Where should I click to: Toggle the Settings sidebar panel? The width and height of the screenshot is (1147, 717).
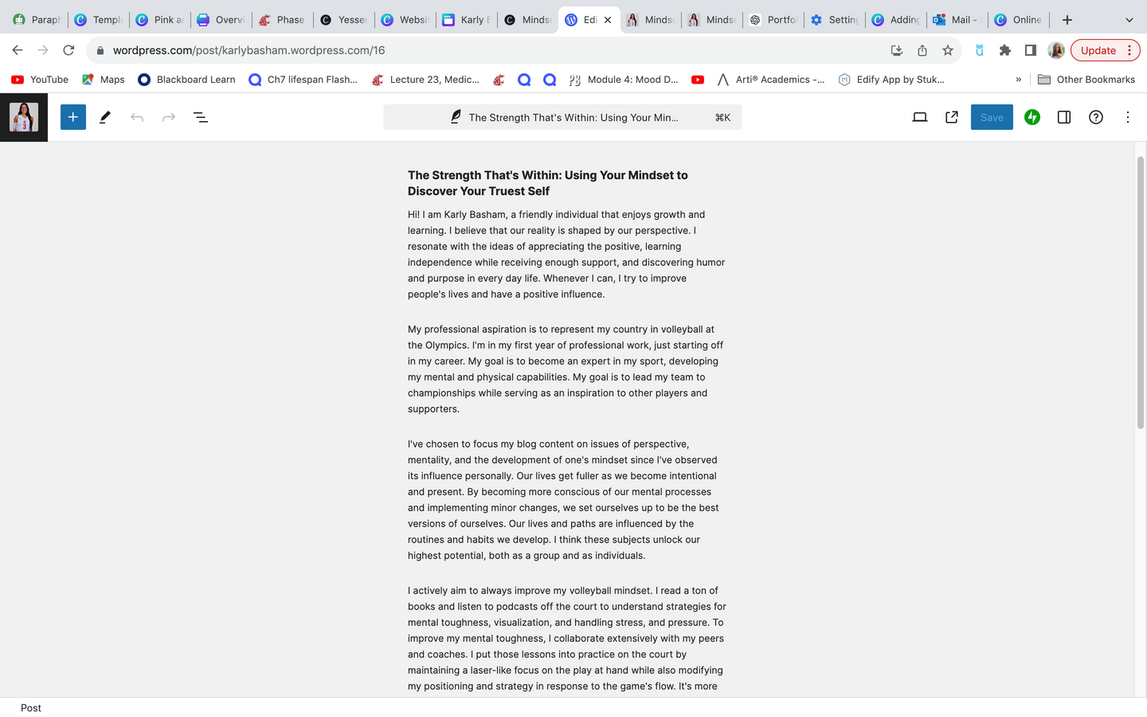click(x=1063, y=117)
